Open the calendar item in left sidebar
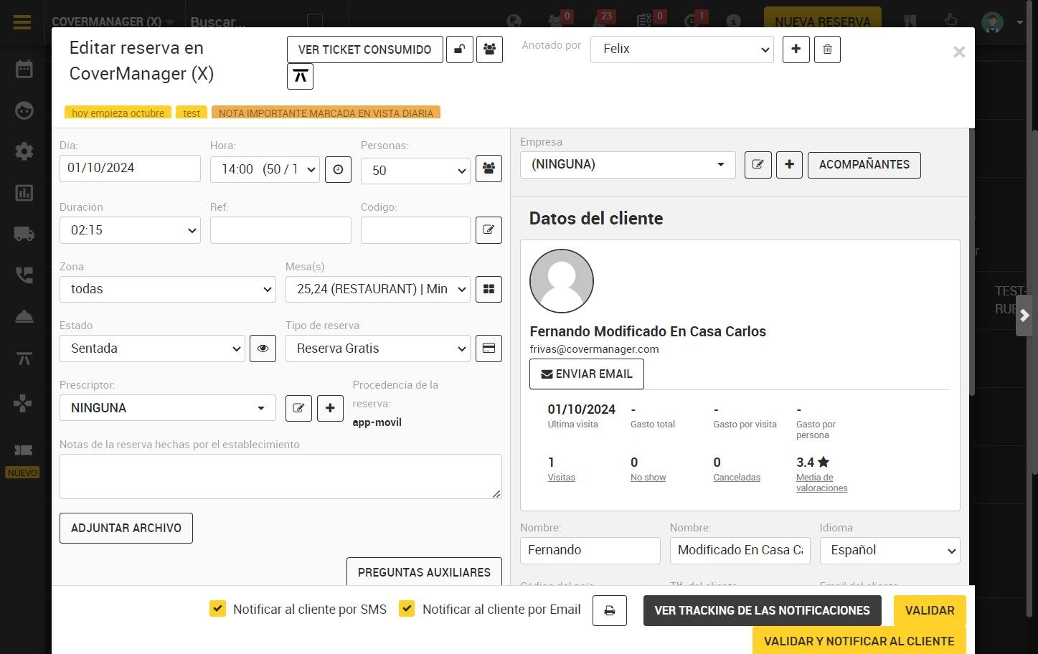Image resolution: width=1038 pixels, height=654 pixels. (x=24, y=70)
